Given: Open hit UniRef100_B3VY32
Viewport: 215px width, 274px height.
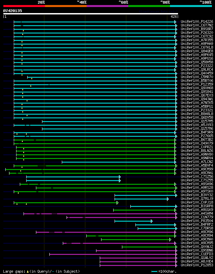Looking at the screenshot, I should pyautogui.click(x=197, y=195).
